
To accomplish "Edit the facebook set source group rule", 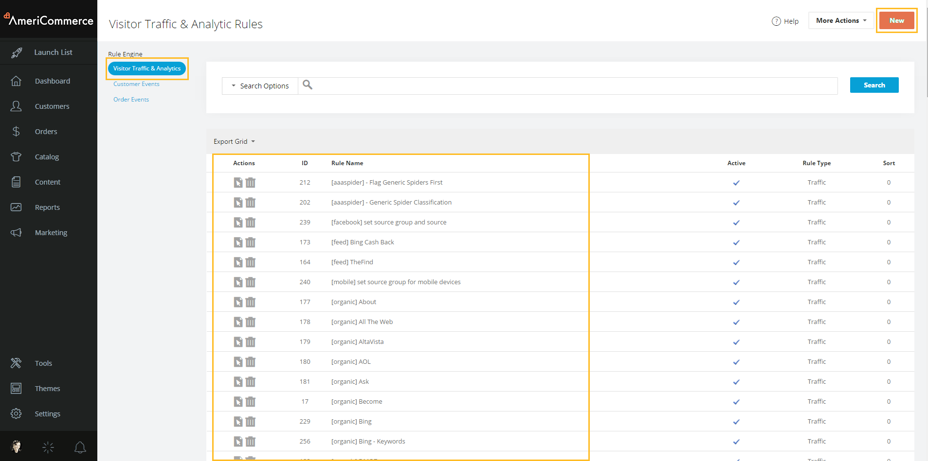I will pos(238,222).
